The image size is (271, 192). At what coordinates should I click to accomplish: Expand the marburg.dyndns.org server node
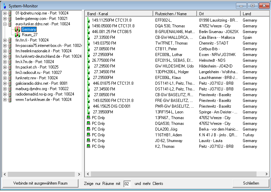(x=5, y=89)
